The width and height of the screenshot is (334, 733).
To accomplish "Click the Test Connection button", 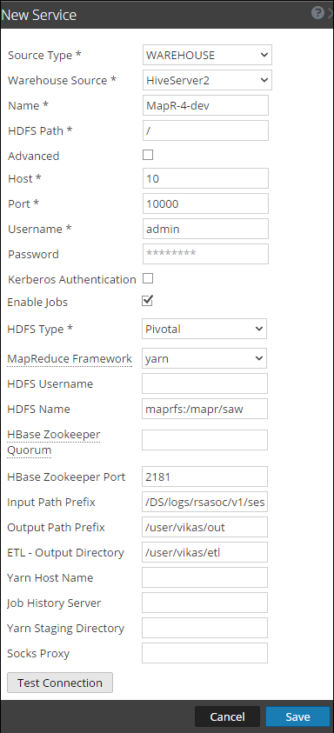I will [60, 683].
